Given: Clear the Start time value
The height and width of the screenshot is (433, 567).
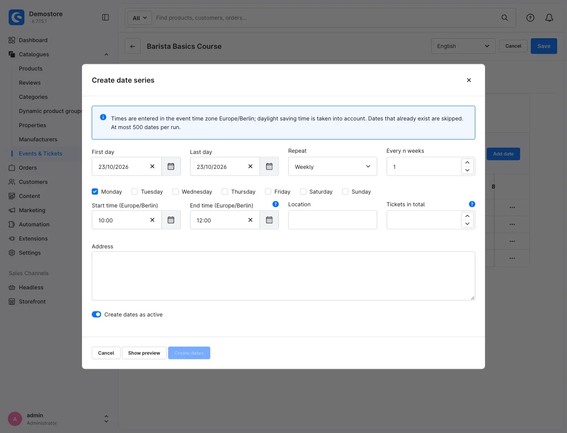Looking at the screenshot, I should click(x=152, y=220).
